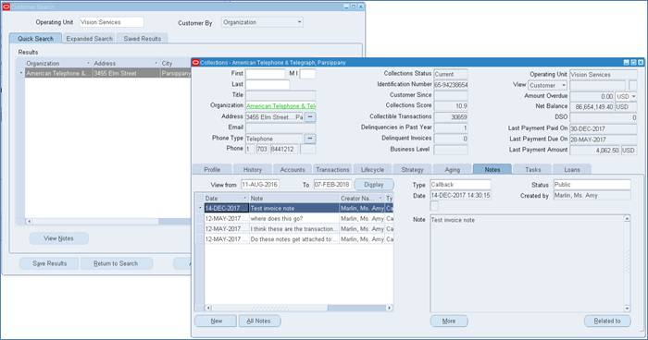
Task: Click into the Note text area
Action: [527, 263]
